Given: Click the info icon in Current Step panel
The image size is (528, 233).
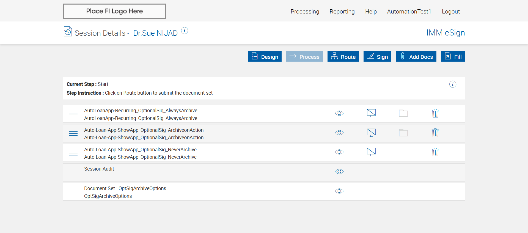Looking at the screenshot, I should point(453,84).
